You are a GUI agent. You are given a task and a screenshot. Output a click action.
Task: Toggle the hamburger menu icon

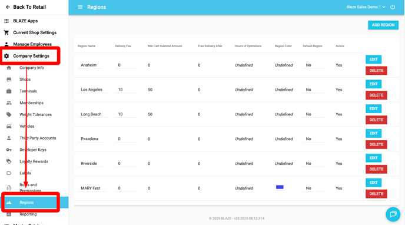click(80, 7)
